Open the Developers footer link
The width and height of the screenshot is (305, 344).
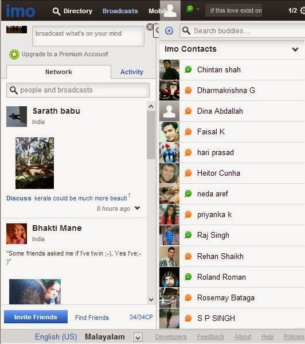[171, 337]
